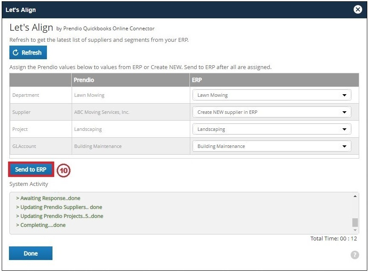The image size is (369, 272).
Task: Click the Send to ERP button
Action: point(30,169)
